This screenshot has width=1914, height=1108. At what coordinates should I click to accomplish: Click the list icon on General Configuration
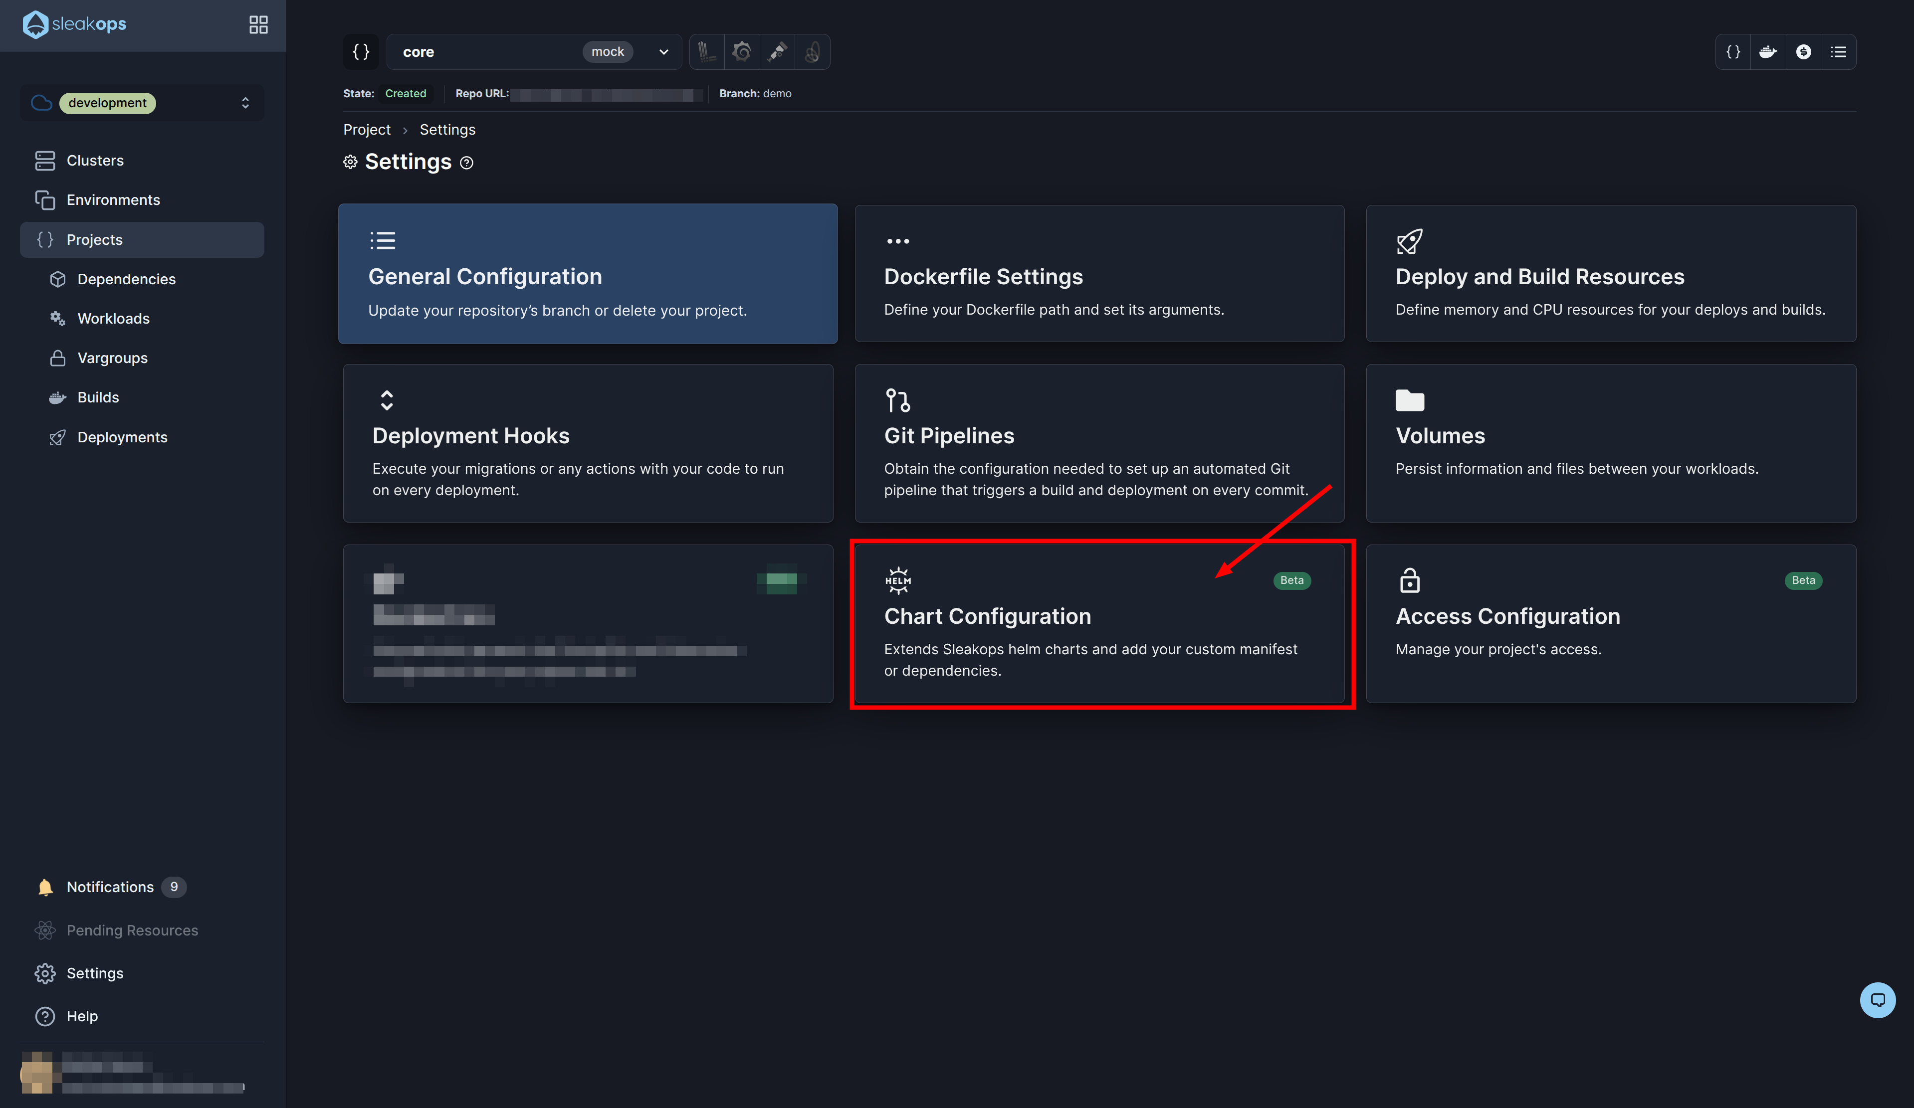(382, 241)
